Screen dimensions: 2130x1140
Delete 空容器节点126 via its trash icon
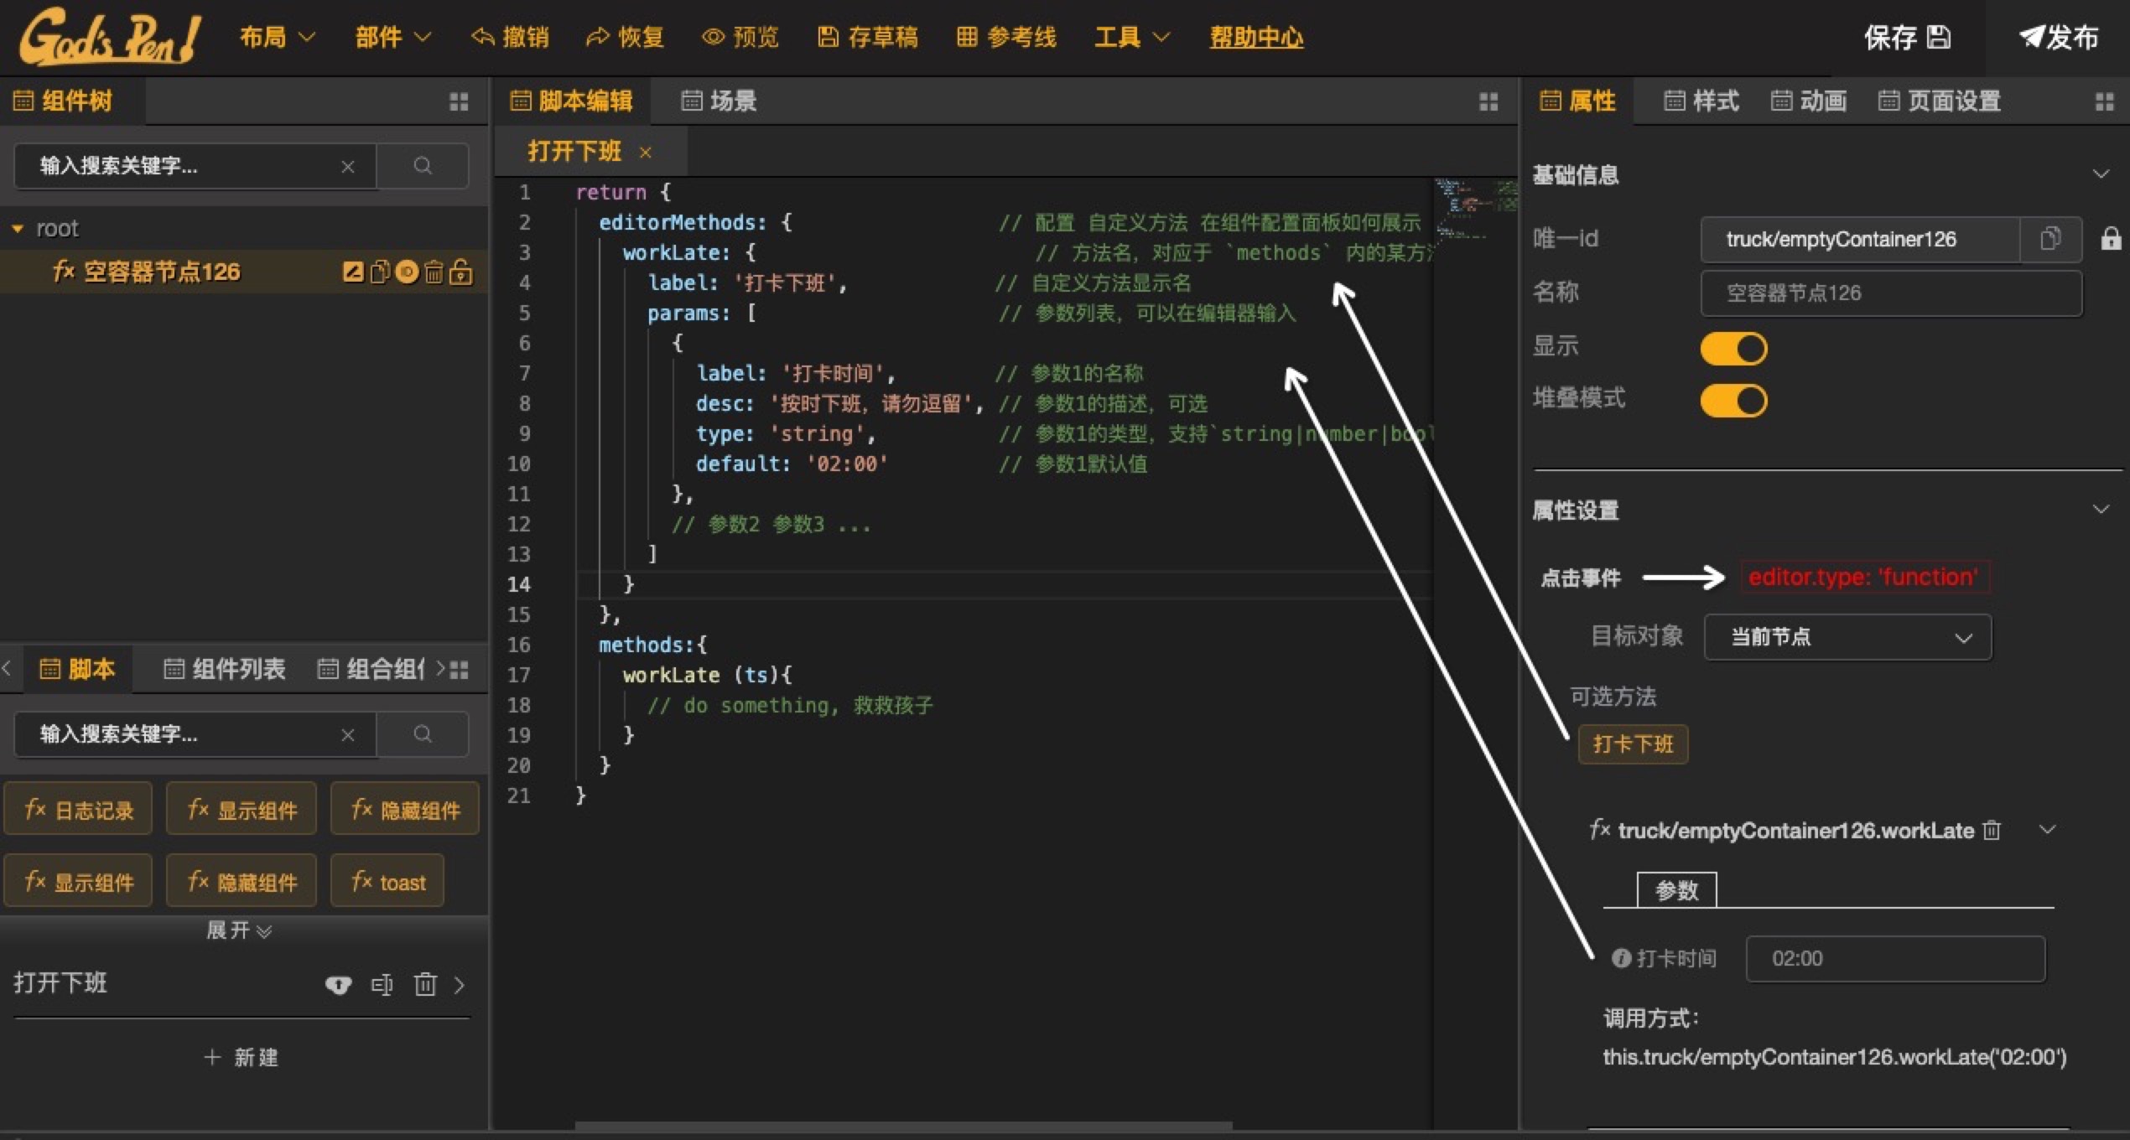[434, 272]
